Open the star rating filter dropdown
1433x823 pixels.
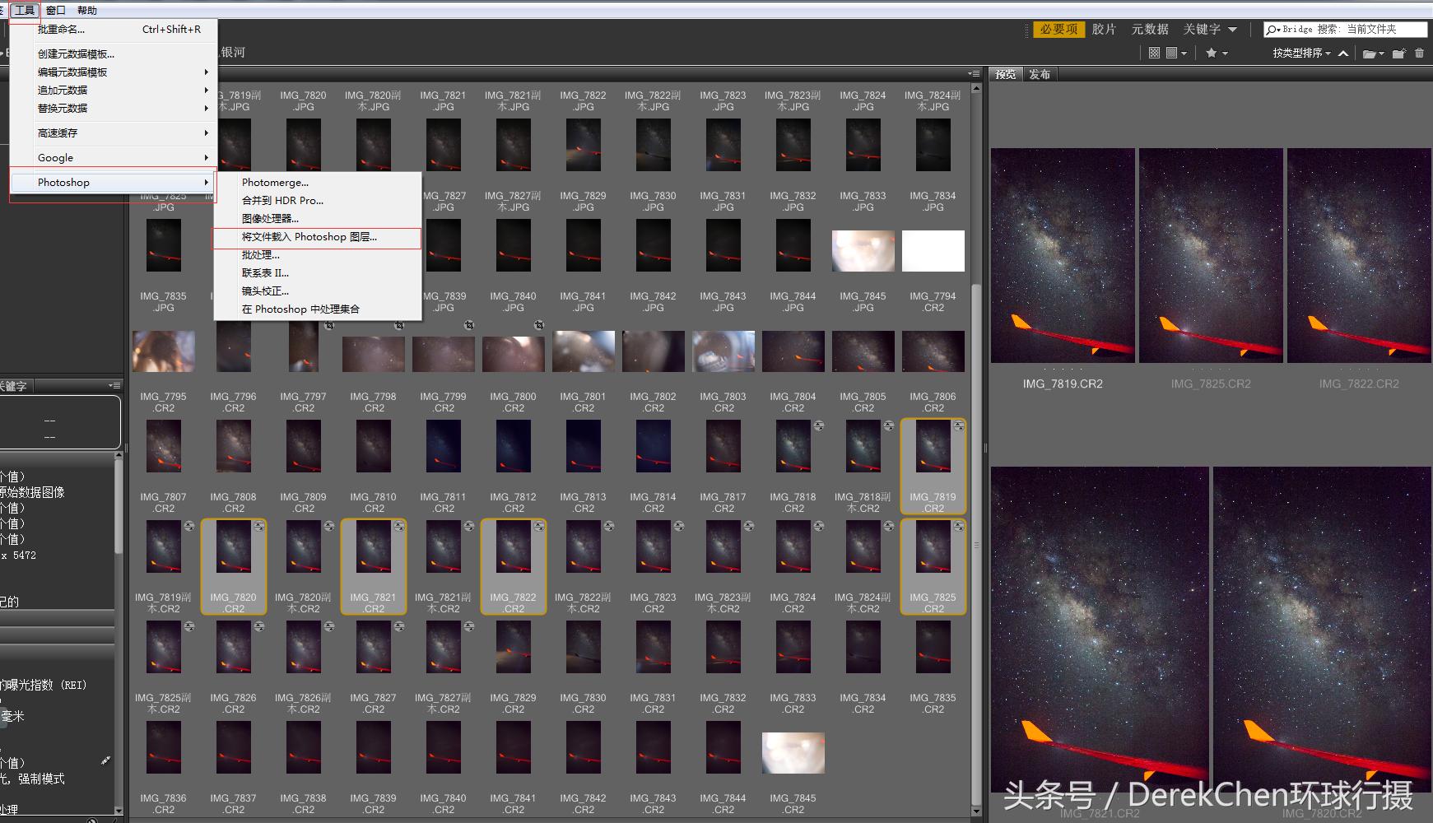[x=1217, y=53]
